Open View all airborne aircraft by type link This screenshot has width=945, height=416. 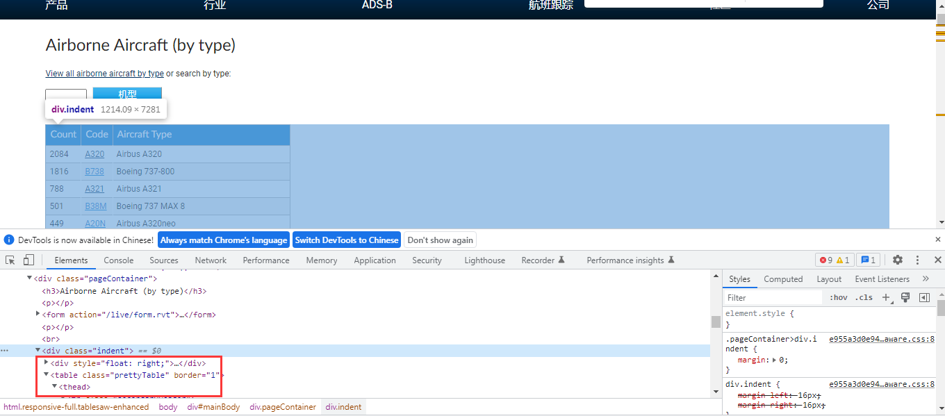105,74
